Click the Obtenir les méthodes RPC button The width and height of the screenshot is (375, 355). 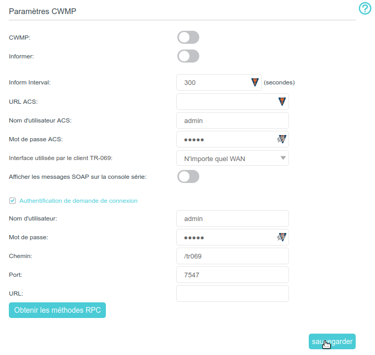(x=57, y=310)
